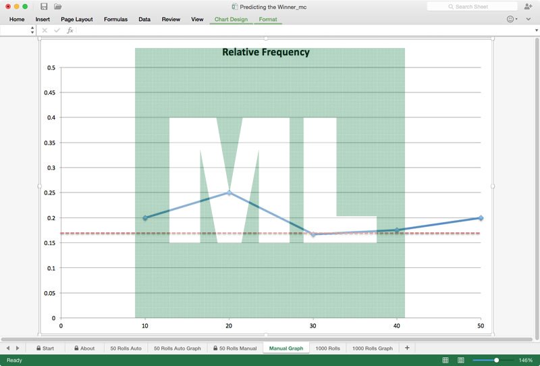
Task: Open the Formulas ribbon tab
Action: [115, 19]
